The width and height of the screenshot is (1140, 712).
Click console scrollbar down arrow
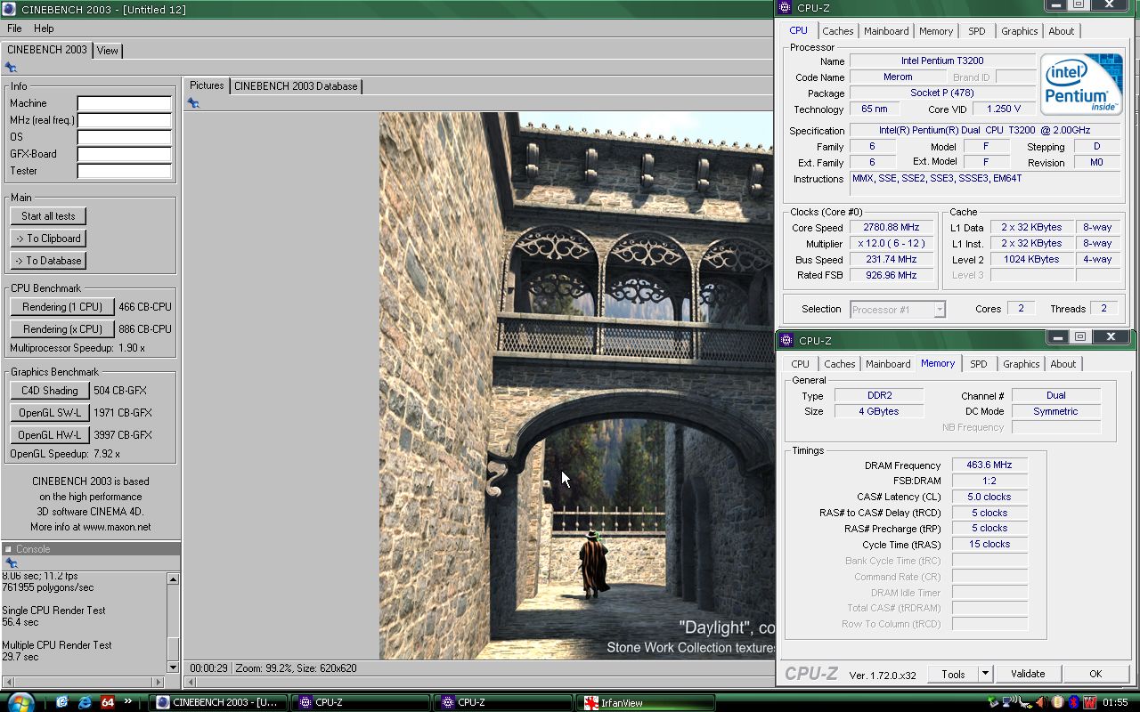coord(174,667)
